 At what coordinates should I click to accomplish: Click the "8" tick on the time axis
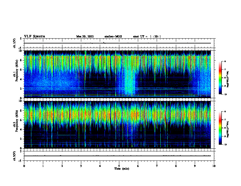tap(176, 166)
